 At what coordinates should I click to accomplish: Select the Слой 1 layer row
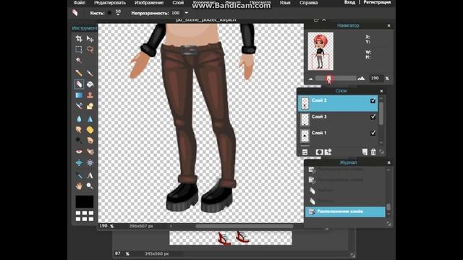click(x=338, y=136)
